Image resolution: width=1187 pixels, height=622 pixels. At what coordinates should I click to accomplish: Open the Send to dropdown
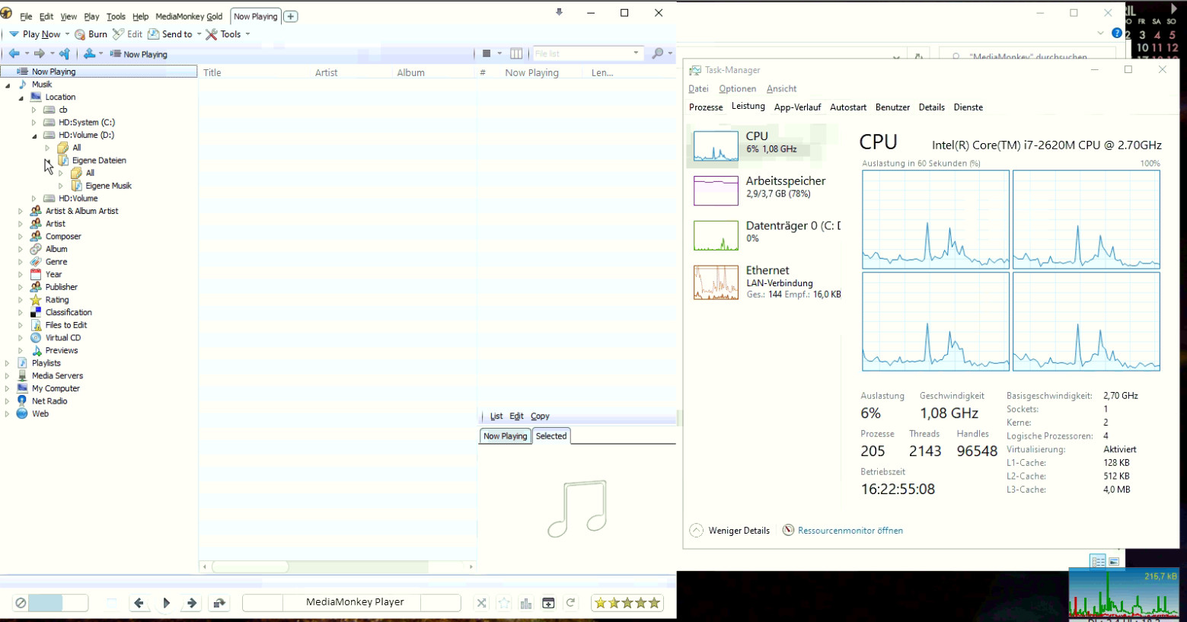point(177,34)
